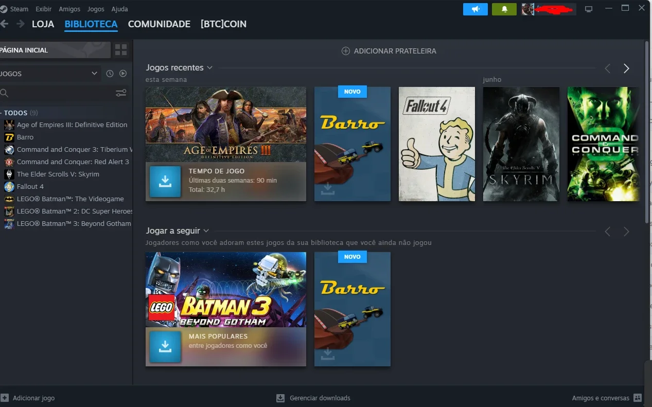Open the Ajuda menu
Viewport: 652px width, 407px height.
119,9
